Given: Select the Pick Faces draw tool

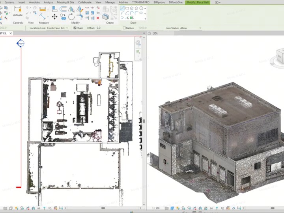Looking at the screenshot, I should 132,18.
